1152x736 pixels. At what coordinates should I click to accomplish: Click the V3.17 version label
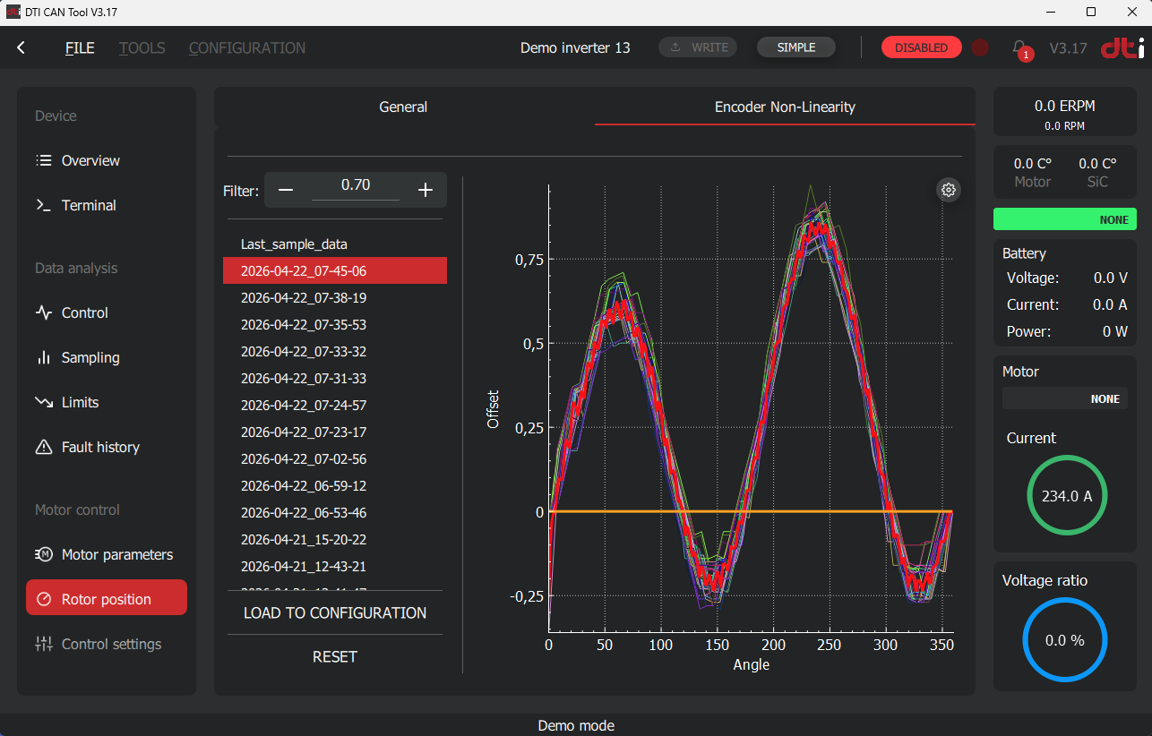[1069, 48]
